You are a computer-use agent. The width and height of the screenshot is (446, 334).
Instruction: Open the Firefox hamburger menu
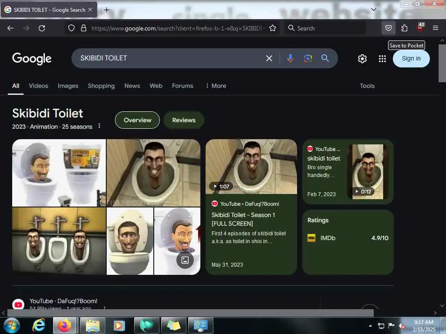[x=436, y=28]
